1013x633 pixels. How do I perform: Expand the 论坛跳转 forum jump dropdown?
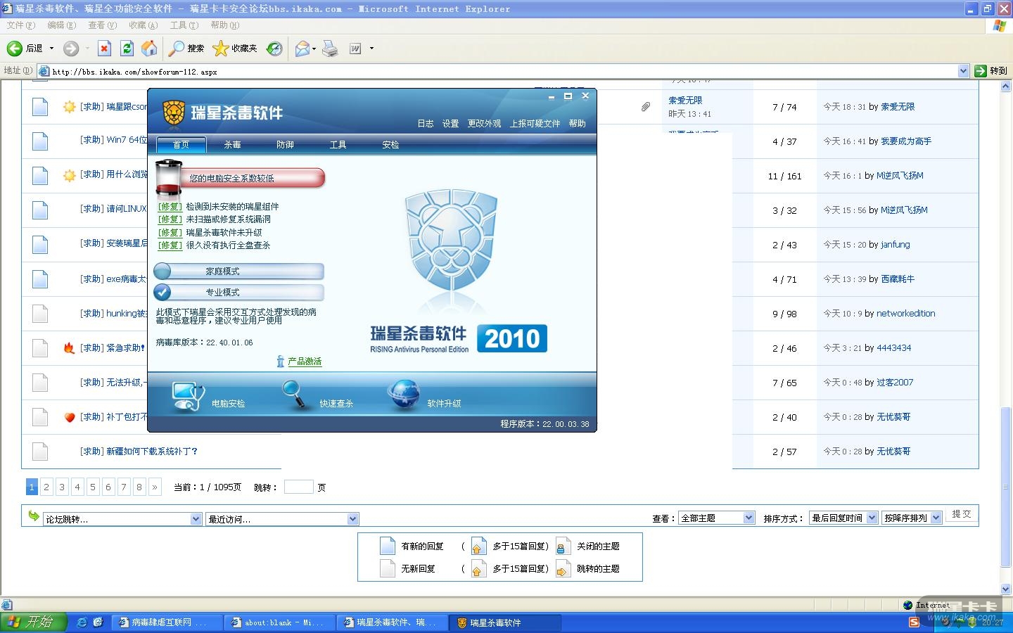point(196,519)
